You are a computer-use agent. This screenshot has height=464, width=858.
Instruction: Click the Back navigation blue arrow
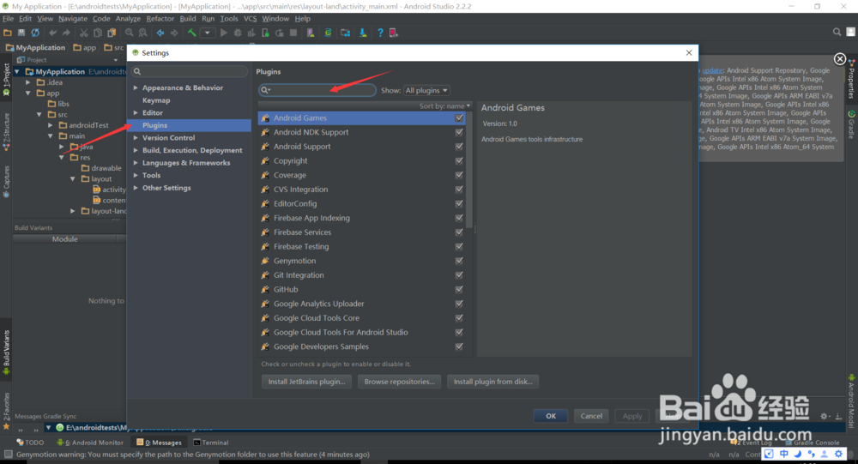click(160, 33)
